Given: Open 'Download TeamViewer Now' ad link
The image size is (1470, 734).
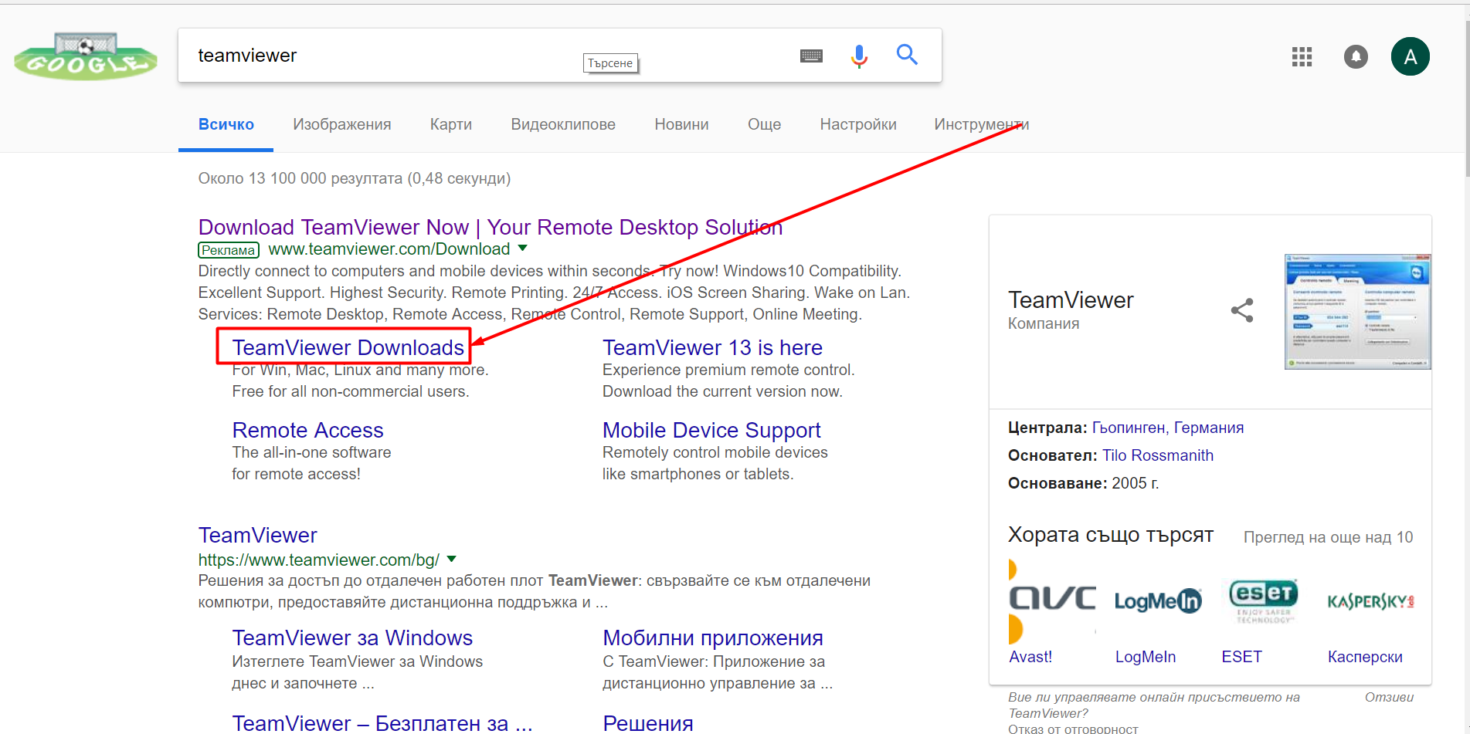Looking at the screenshot, I should [491, 227].
